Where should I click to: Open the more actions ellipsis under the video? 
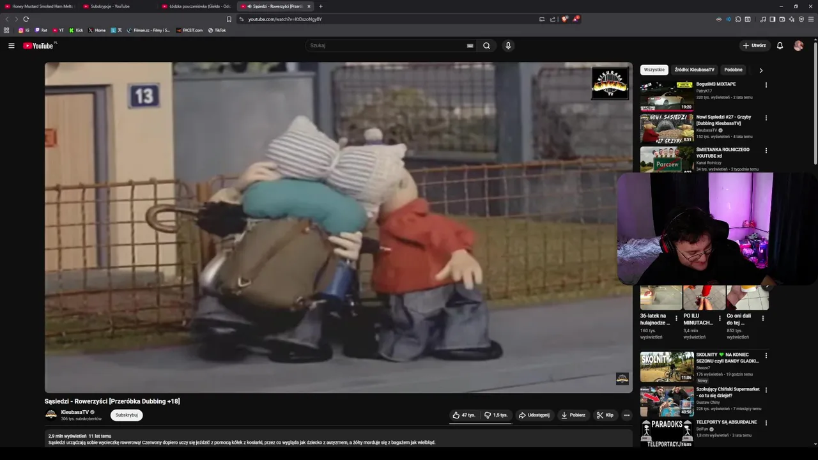pos(626,415)
